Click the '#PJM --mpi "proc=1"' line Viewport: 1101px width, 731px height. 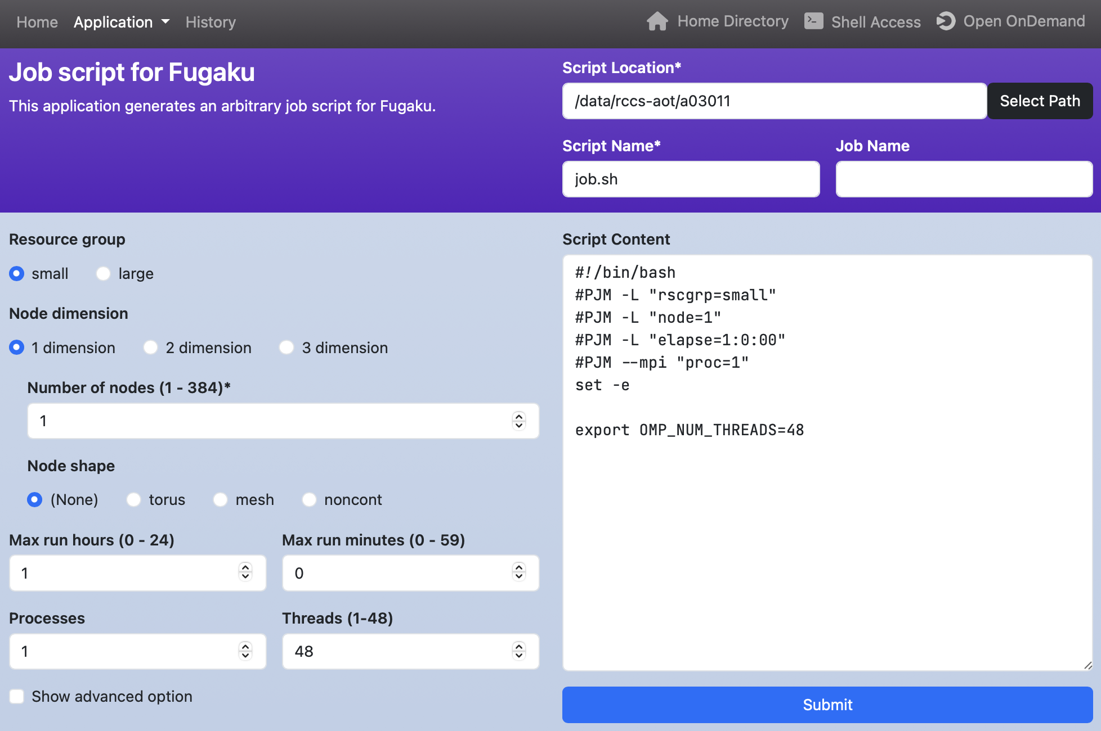(662, 363)
